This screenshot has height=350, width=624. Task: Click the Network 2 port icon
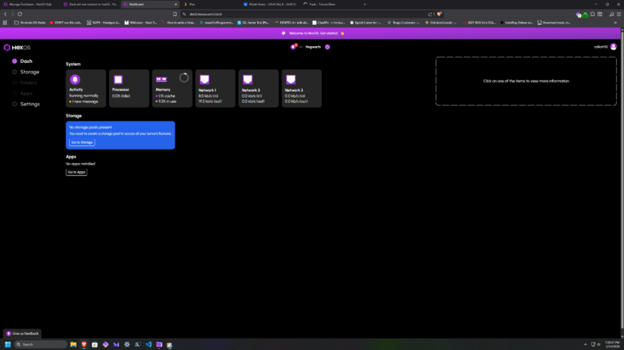247,79
